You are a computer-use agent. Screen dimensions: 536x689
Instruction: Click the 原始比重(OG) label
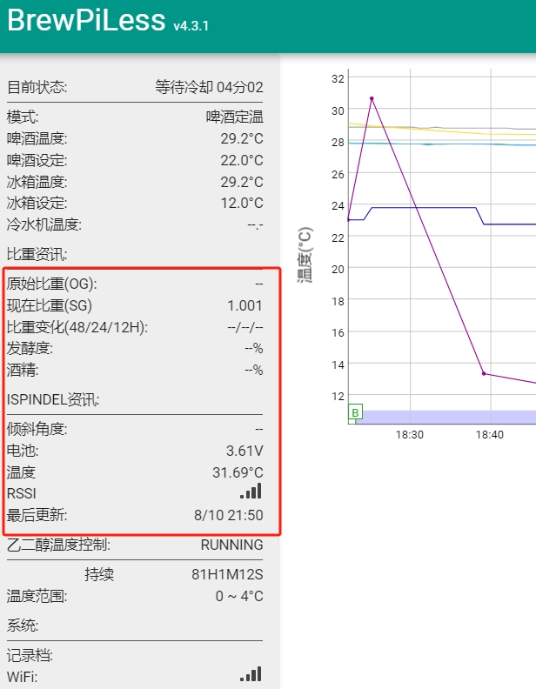tap(52, 284)
